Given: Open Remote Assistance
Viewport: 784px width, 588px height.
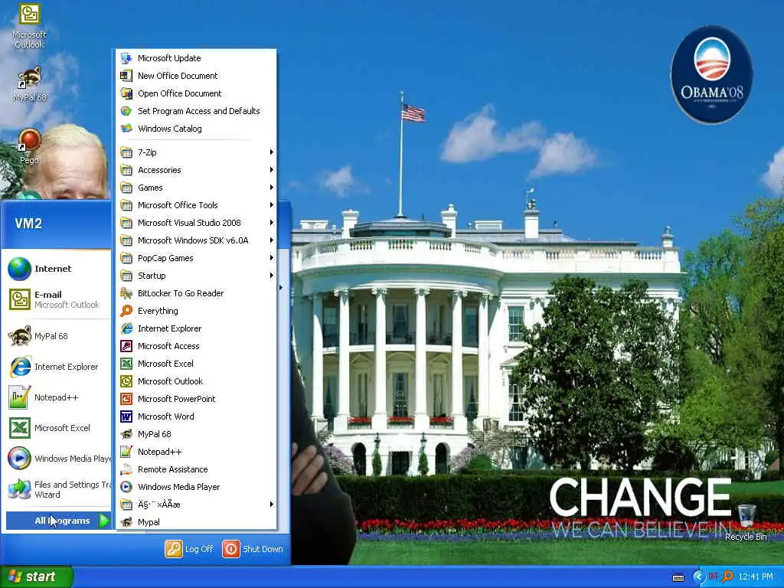Looking at the screenshot, I should click(196, 469).
